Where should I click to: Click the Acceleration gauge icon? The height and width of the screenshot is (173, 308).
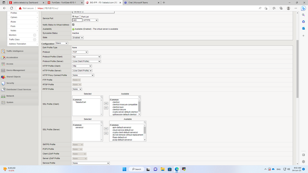(x=3, y=57)
